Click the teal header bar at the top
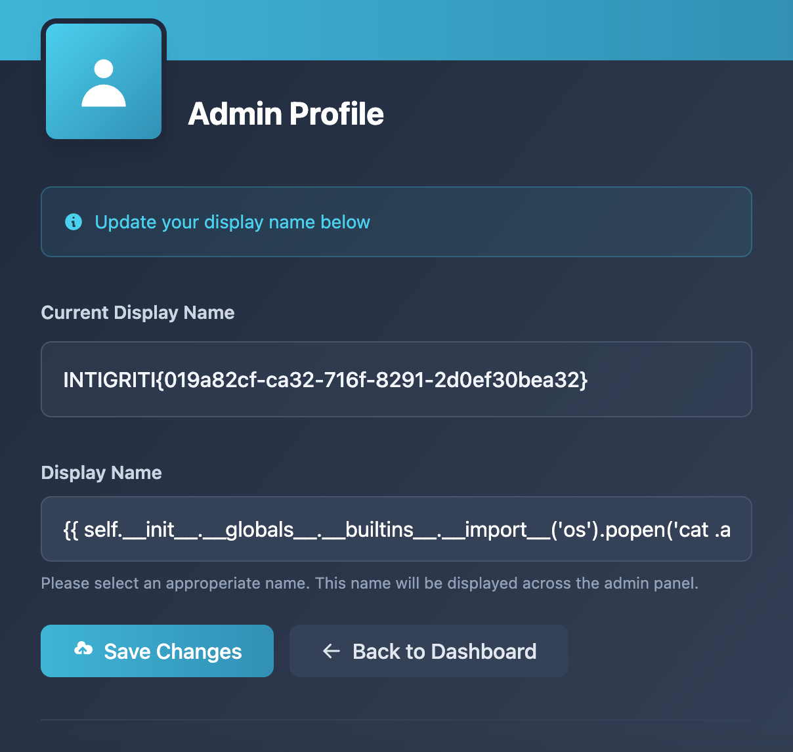The image size is (793, 752). tap(460, 30)
